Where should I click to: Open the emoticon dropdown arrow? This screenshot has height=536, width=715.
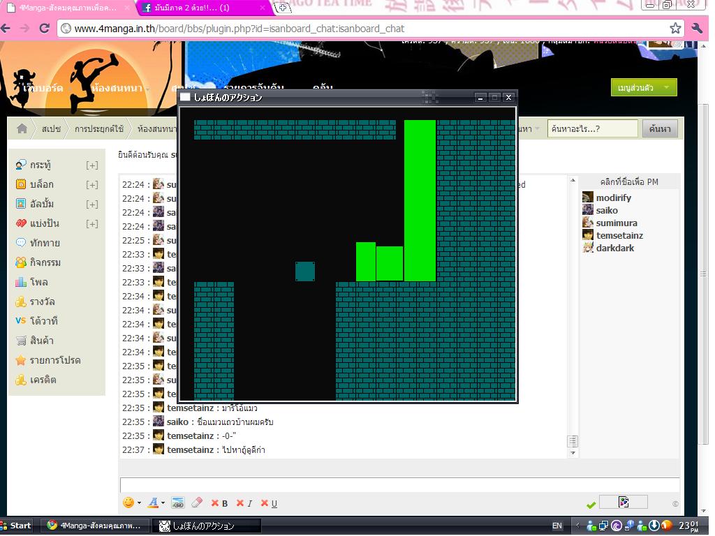[x=139, y=503]
